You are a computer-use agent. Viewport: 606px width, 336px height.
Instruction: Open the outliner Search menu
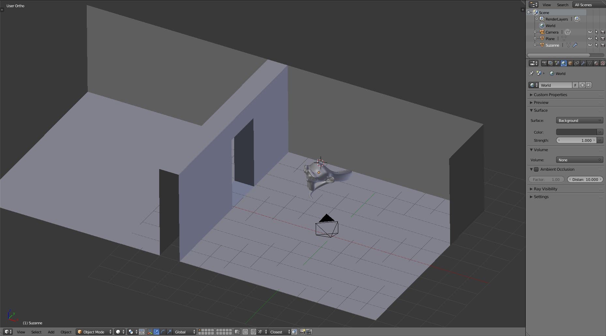[x=562, y=5]
